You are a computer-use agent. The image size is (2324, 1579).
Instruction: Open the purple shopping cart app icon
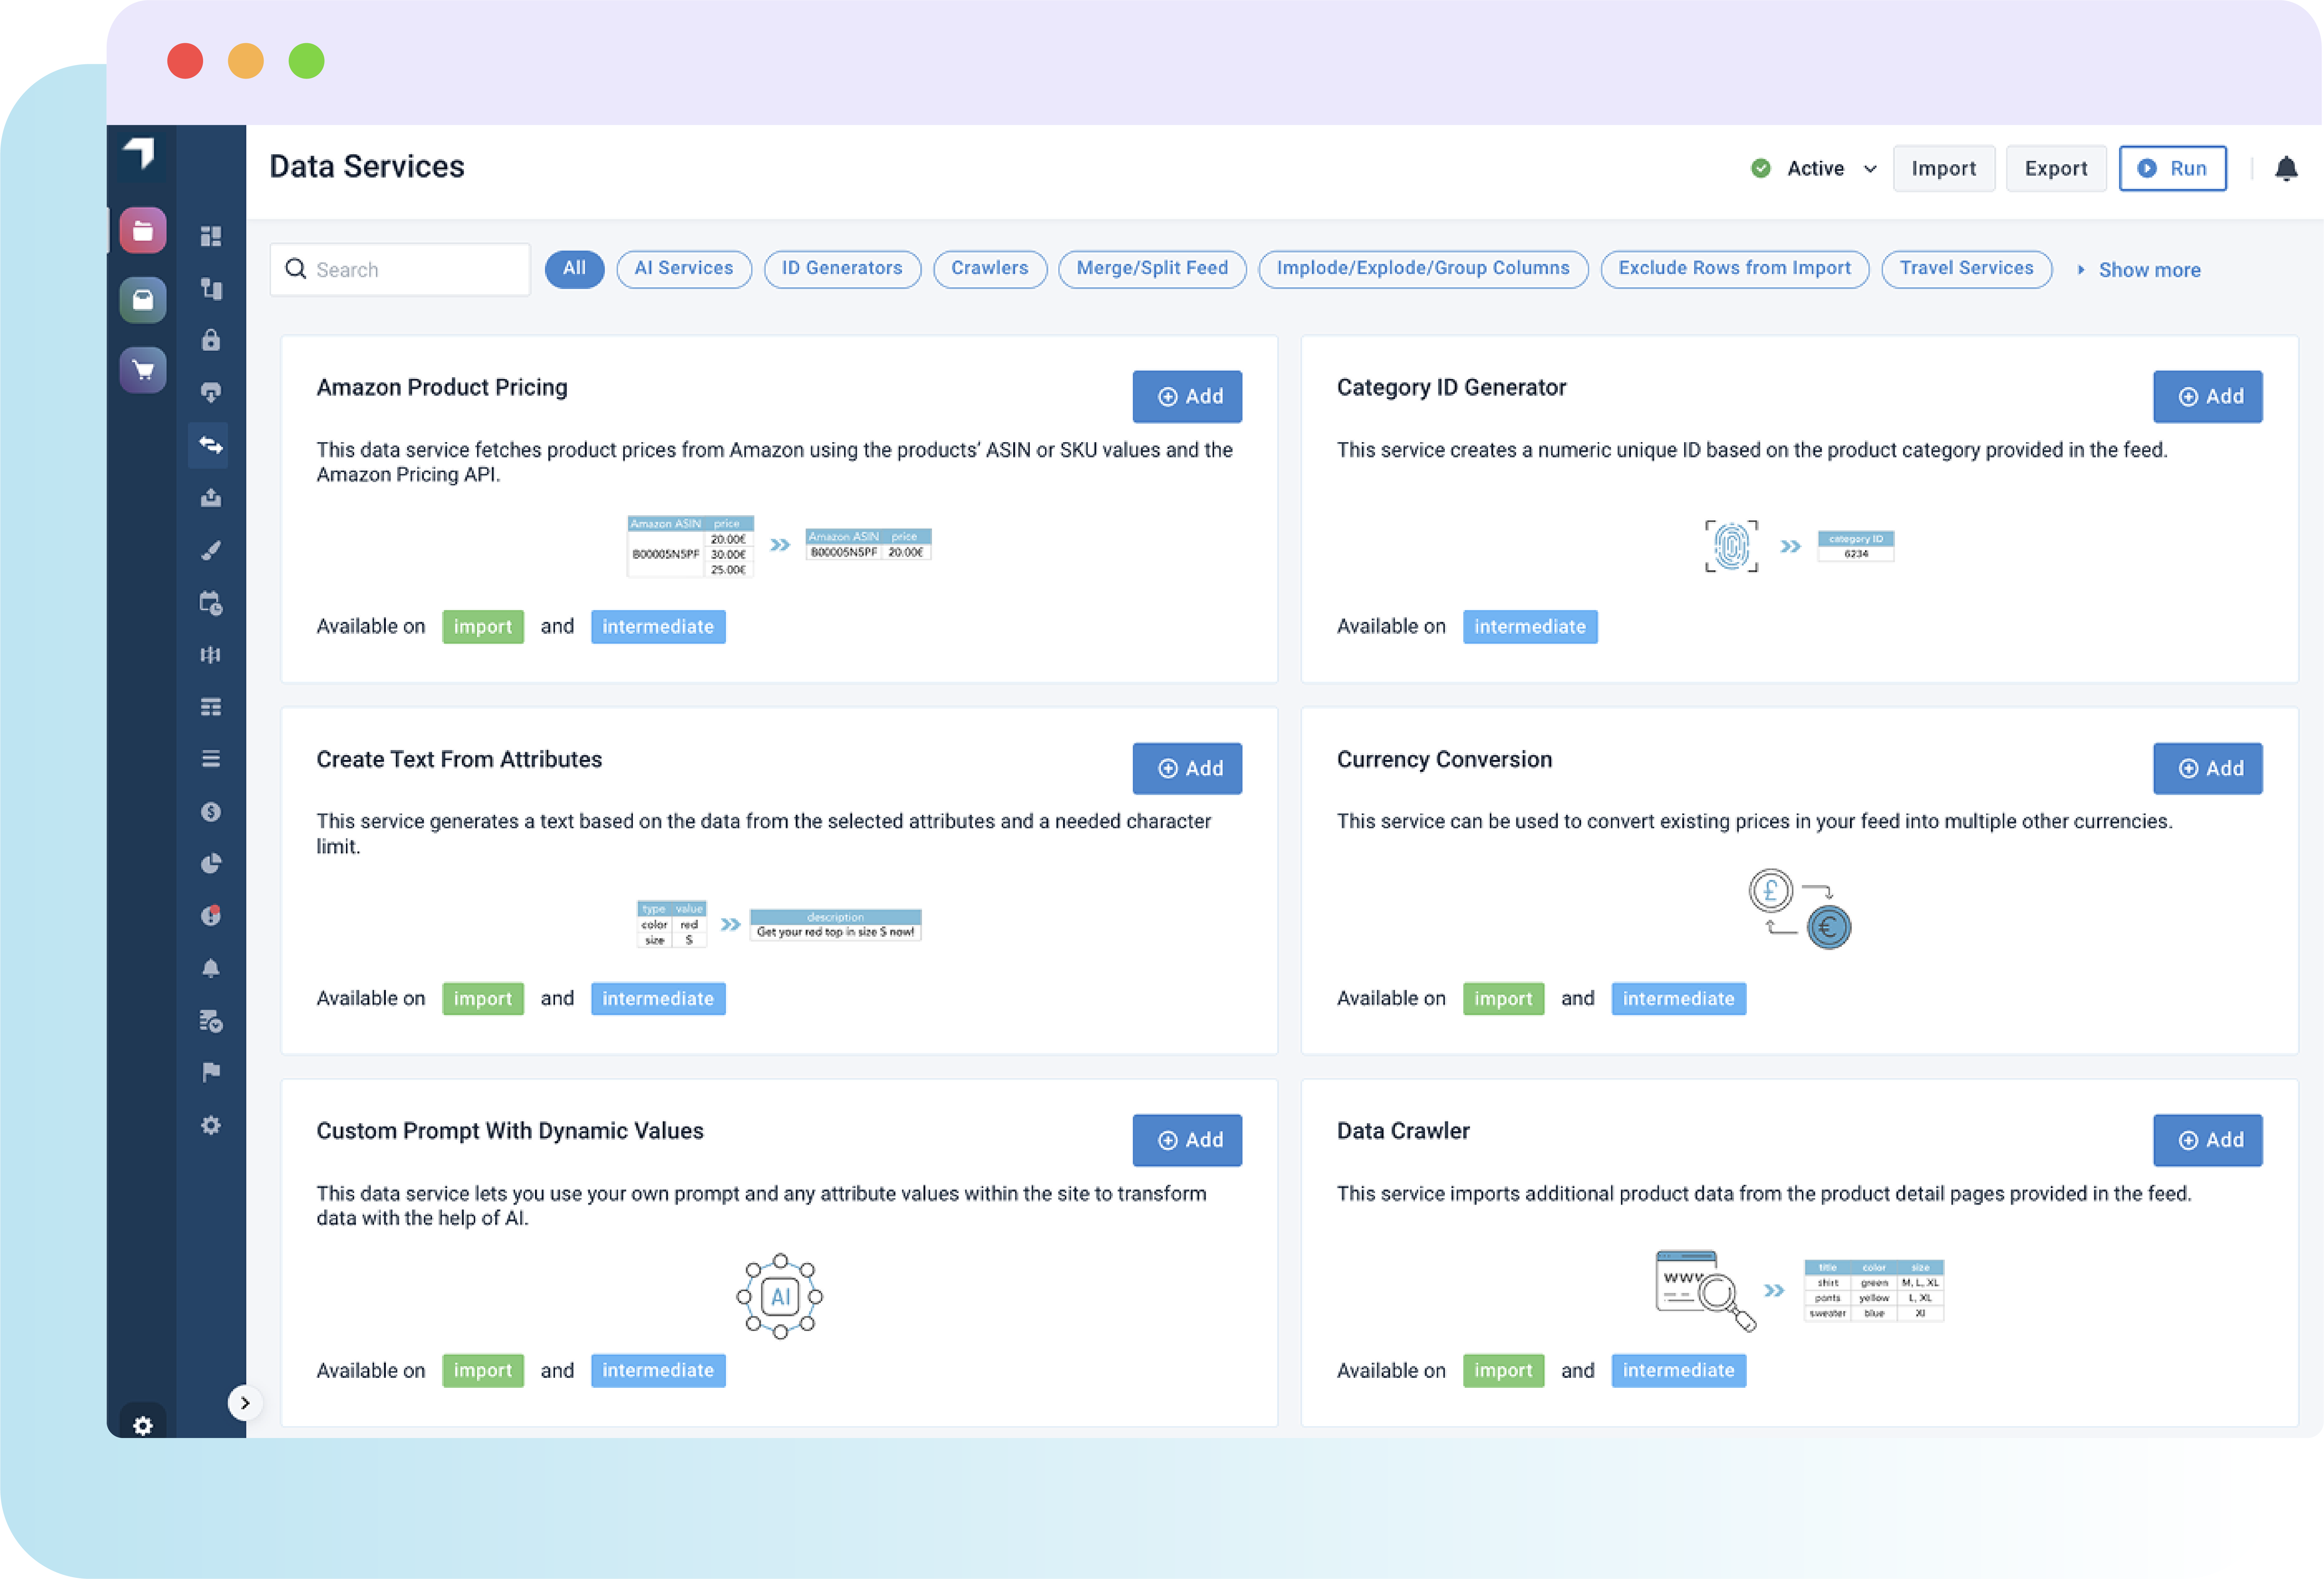click(143, 370)
